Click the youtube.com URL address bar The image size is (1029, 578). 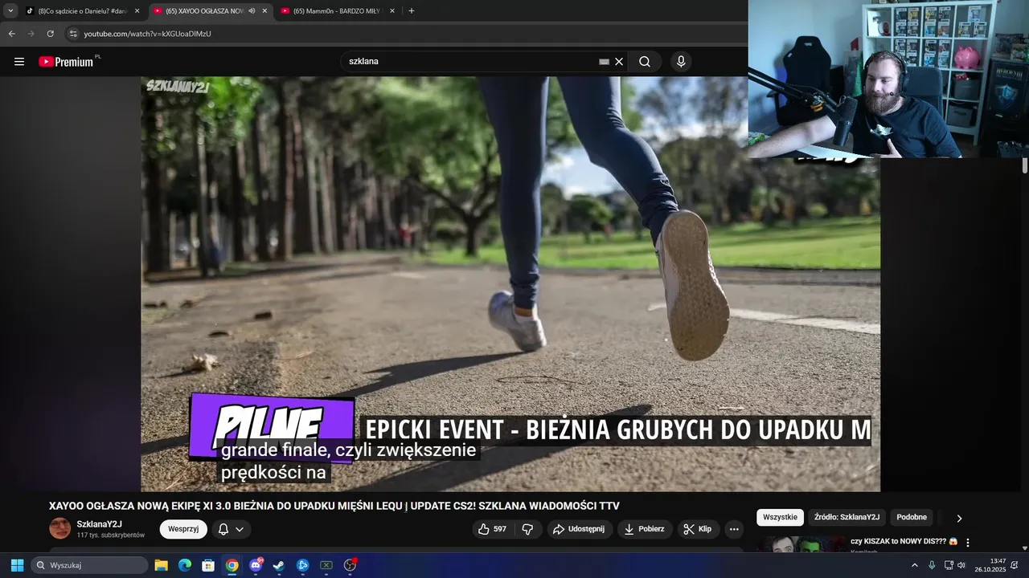(x=147, y=34)
